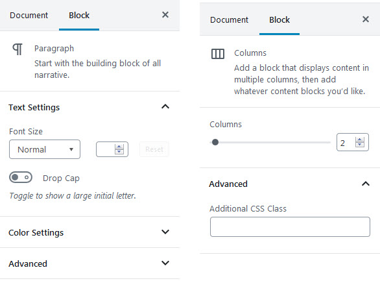Click the Paragraph pilcrow block icon
Screen dimensions: 380x281
click(18, 49)
